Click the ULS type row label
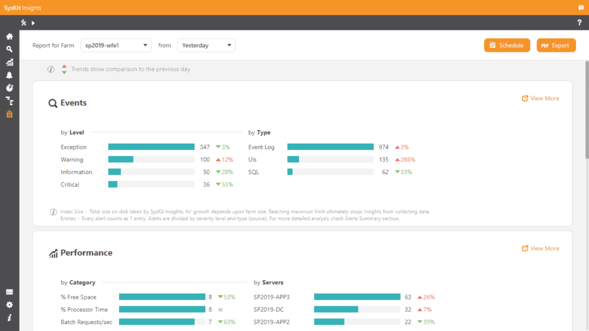589x331 pixels. 253,160
